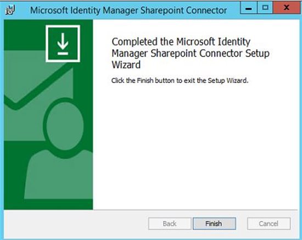Open the installer icon in title bar
This screenshot has width=302, height=240.
(x=10, y=10)
